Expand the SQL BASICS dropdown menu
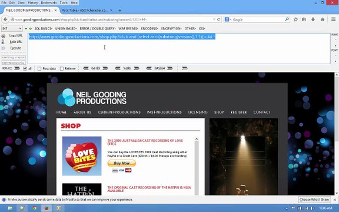This screenshot has height=212, width=339. click(43, 28)
